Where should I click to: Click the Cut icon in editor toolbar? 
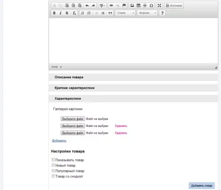click(54, 6)
